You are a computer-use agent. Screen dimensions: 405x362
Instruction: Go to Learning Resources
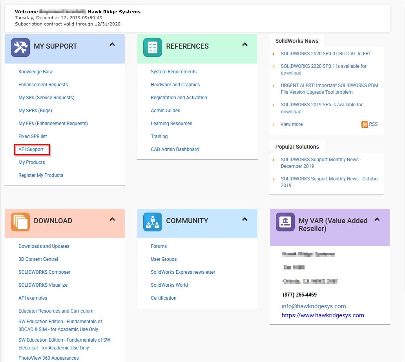tap(171, 124)
